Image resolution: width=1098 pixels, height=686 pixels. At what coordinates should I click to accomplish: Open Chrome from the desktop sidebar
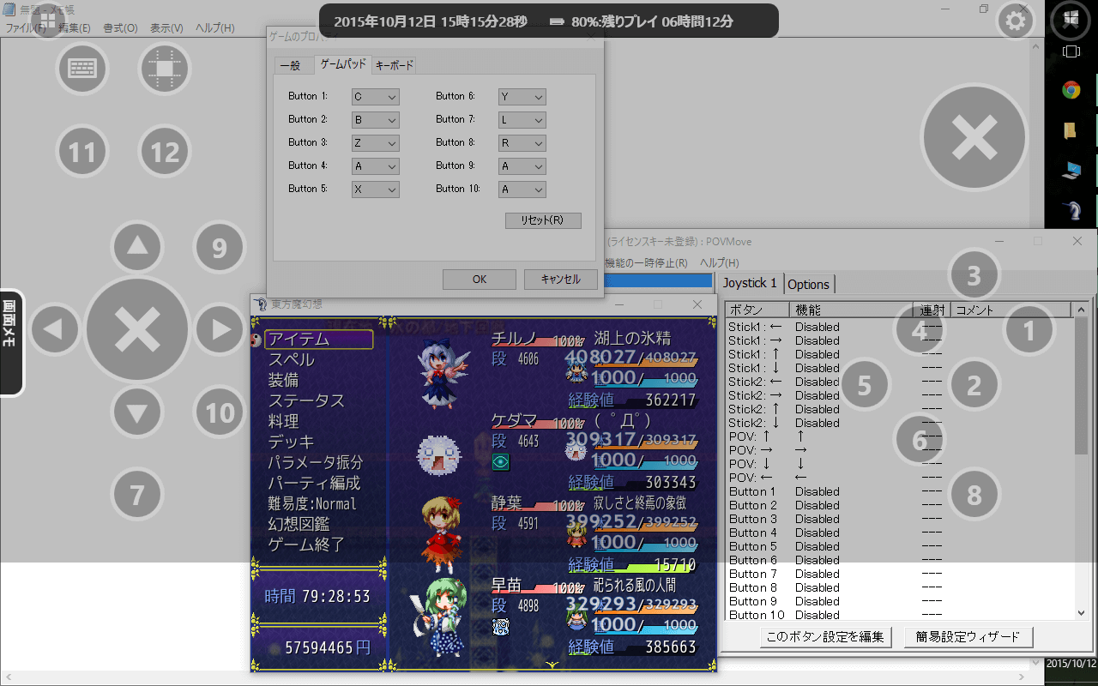click(x=1071, y=90)
